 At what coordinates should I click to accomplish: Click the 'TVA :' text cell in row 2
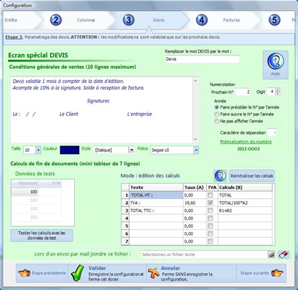tap(157, 203)
